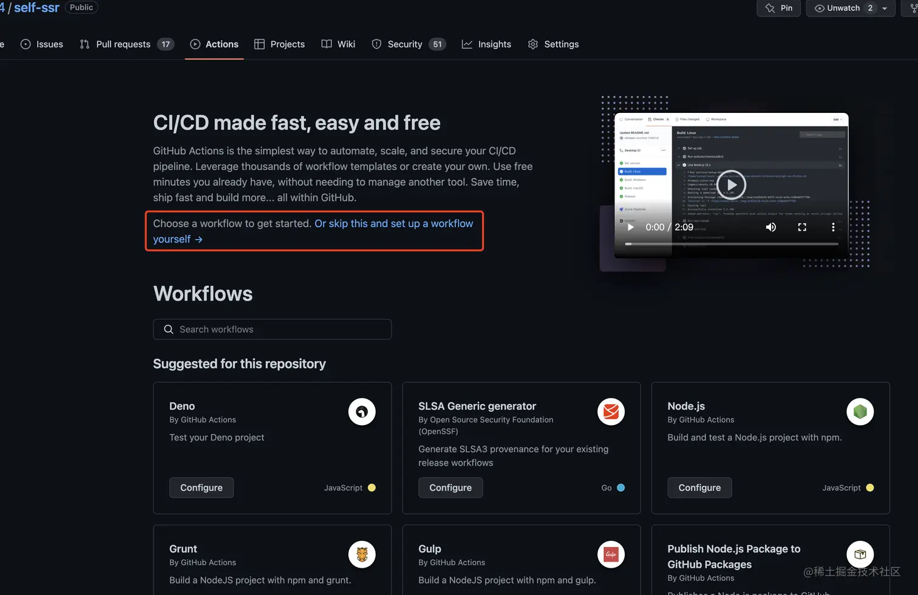Go to the Insights tab
This screenshot has height=595, width=918.
tap(486, 44)
